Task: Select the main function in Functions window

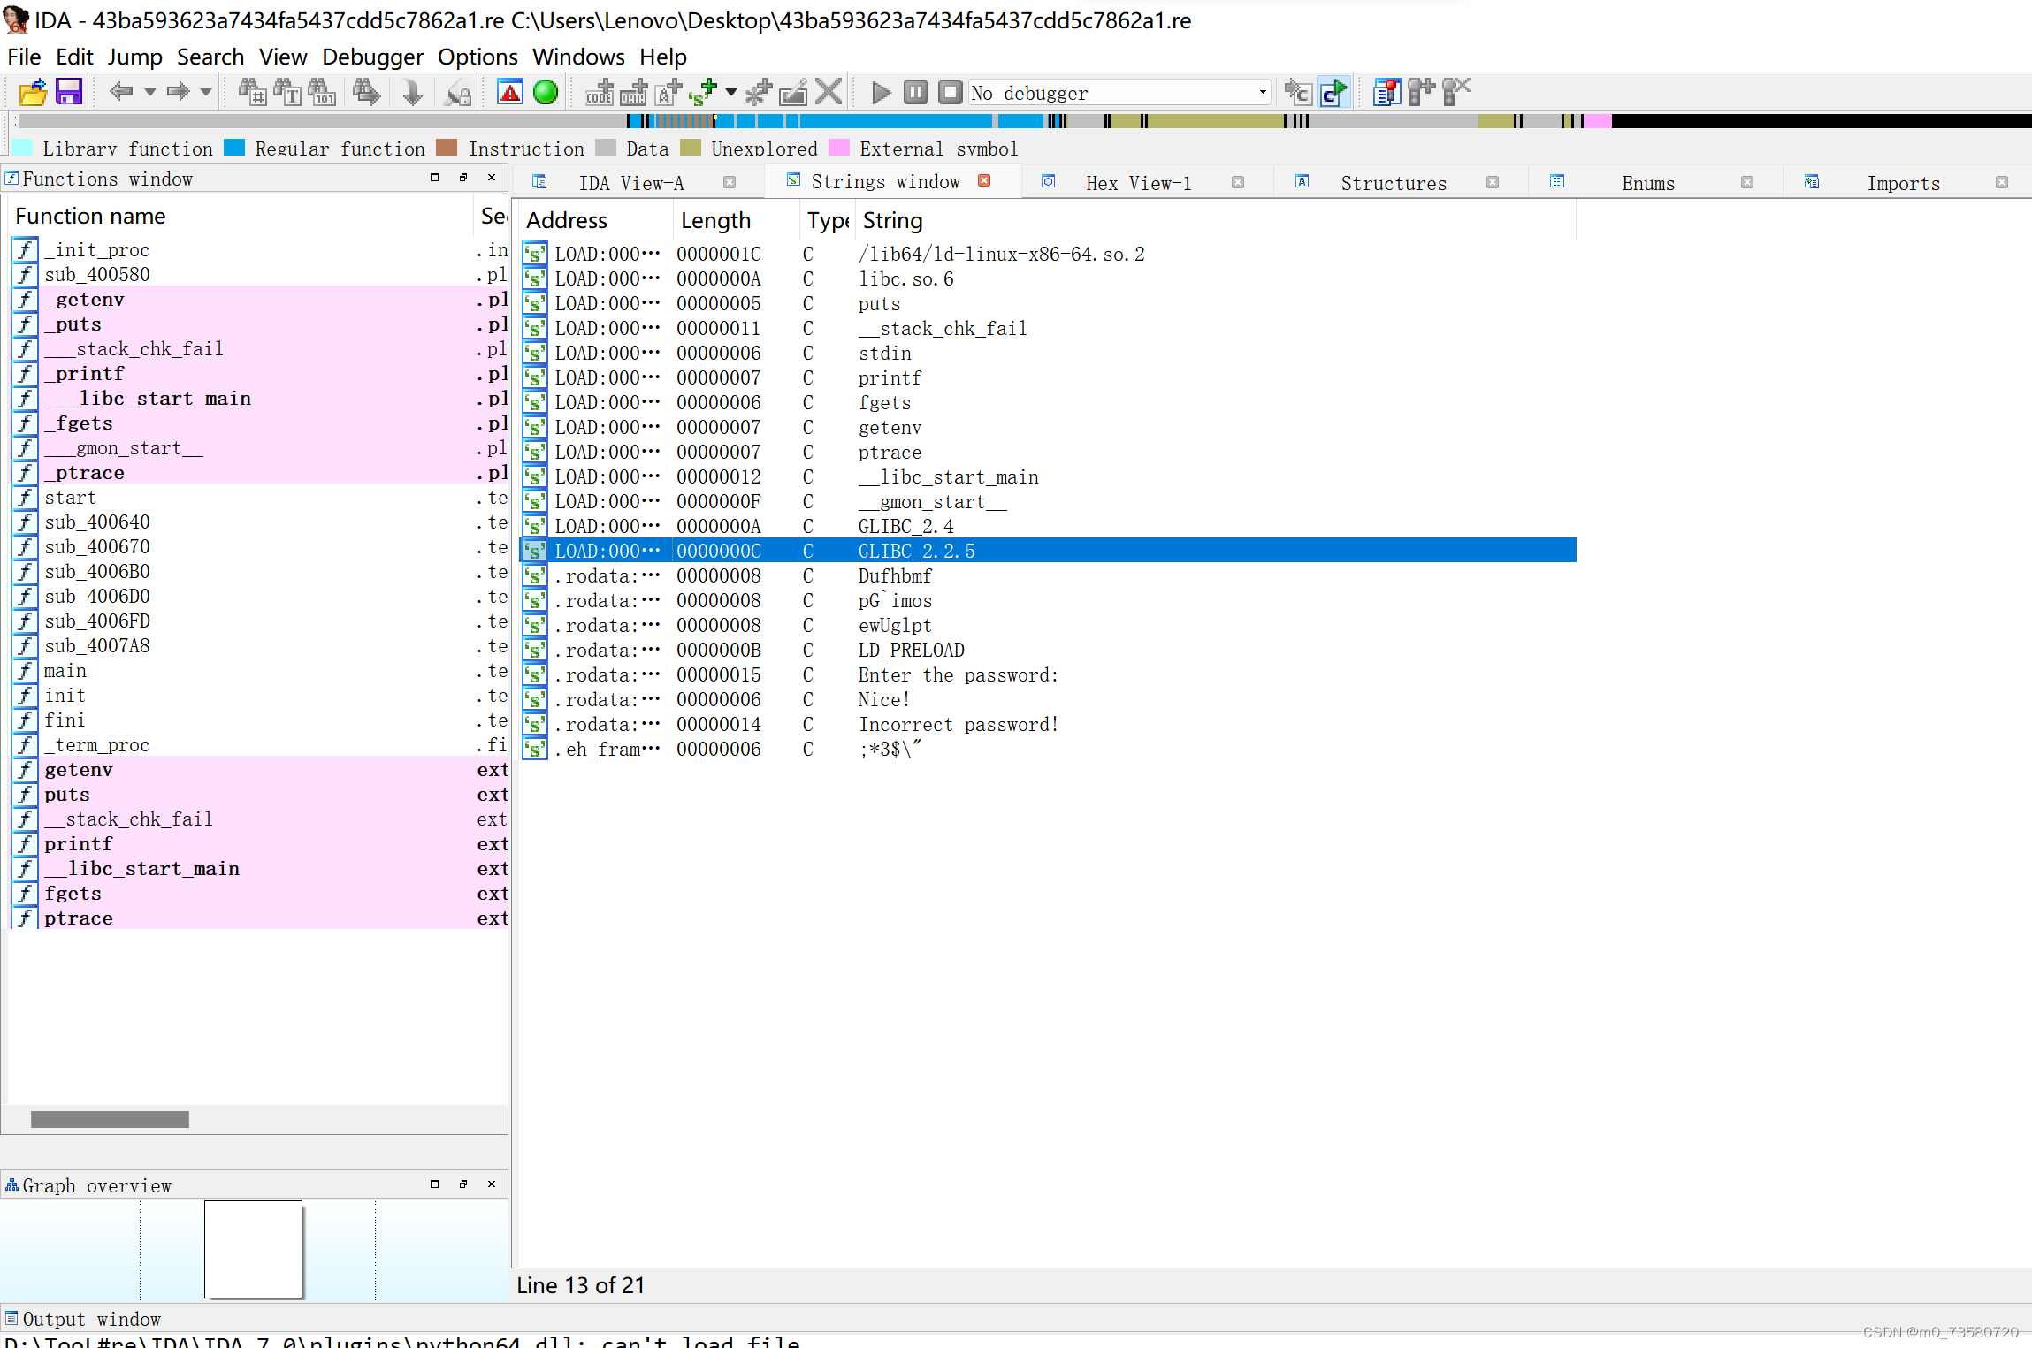Action: point(65,670)
